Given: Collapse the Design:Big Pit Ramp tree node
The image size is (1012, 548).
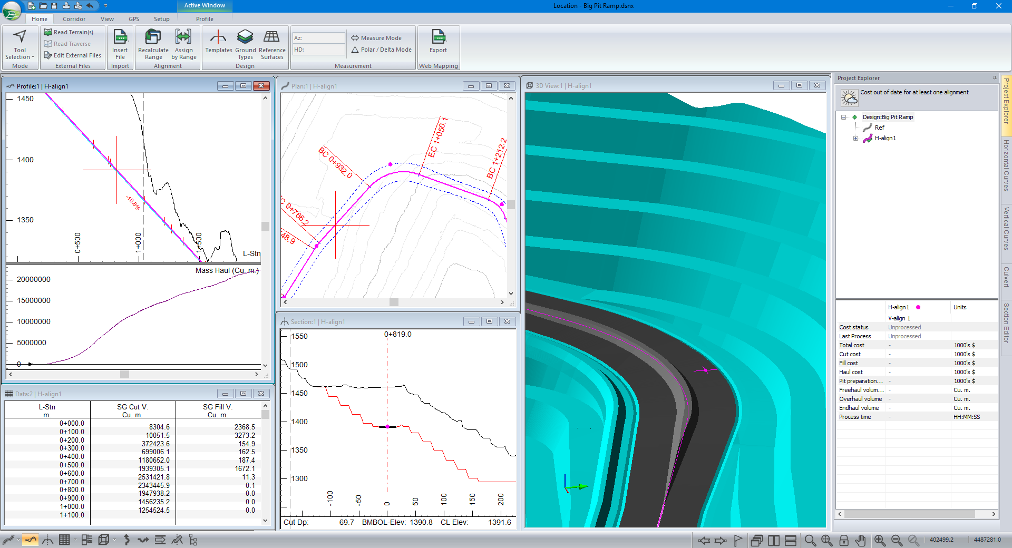Looking at the screenshot, I should tap(843, 117).
